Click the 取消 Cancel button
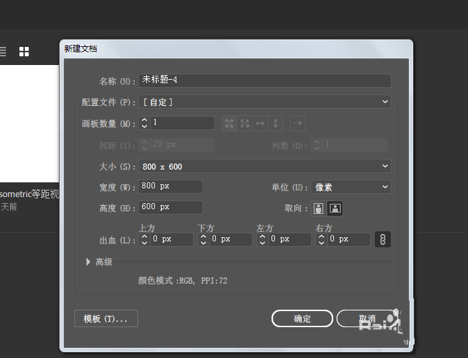This screenshot has width=468, height=358. point(367,318)
